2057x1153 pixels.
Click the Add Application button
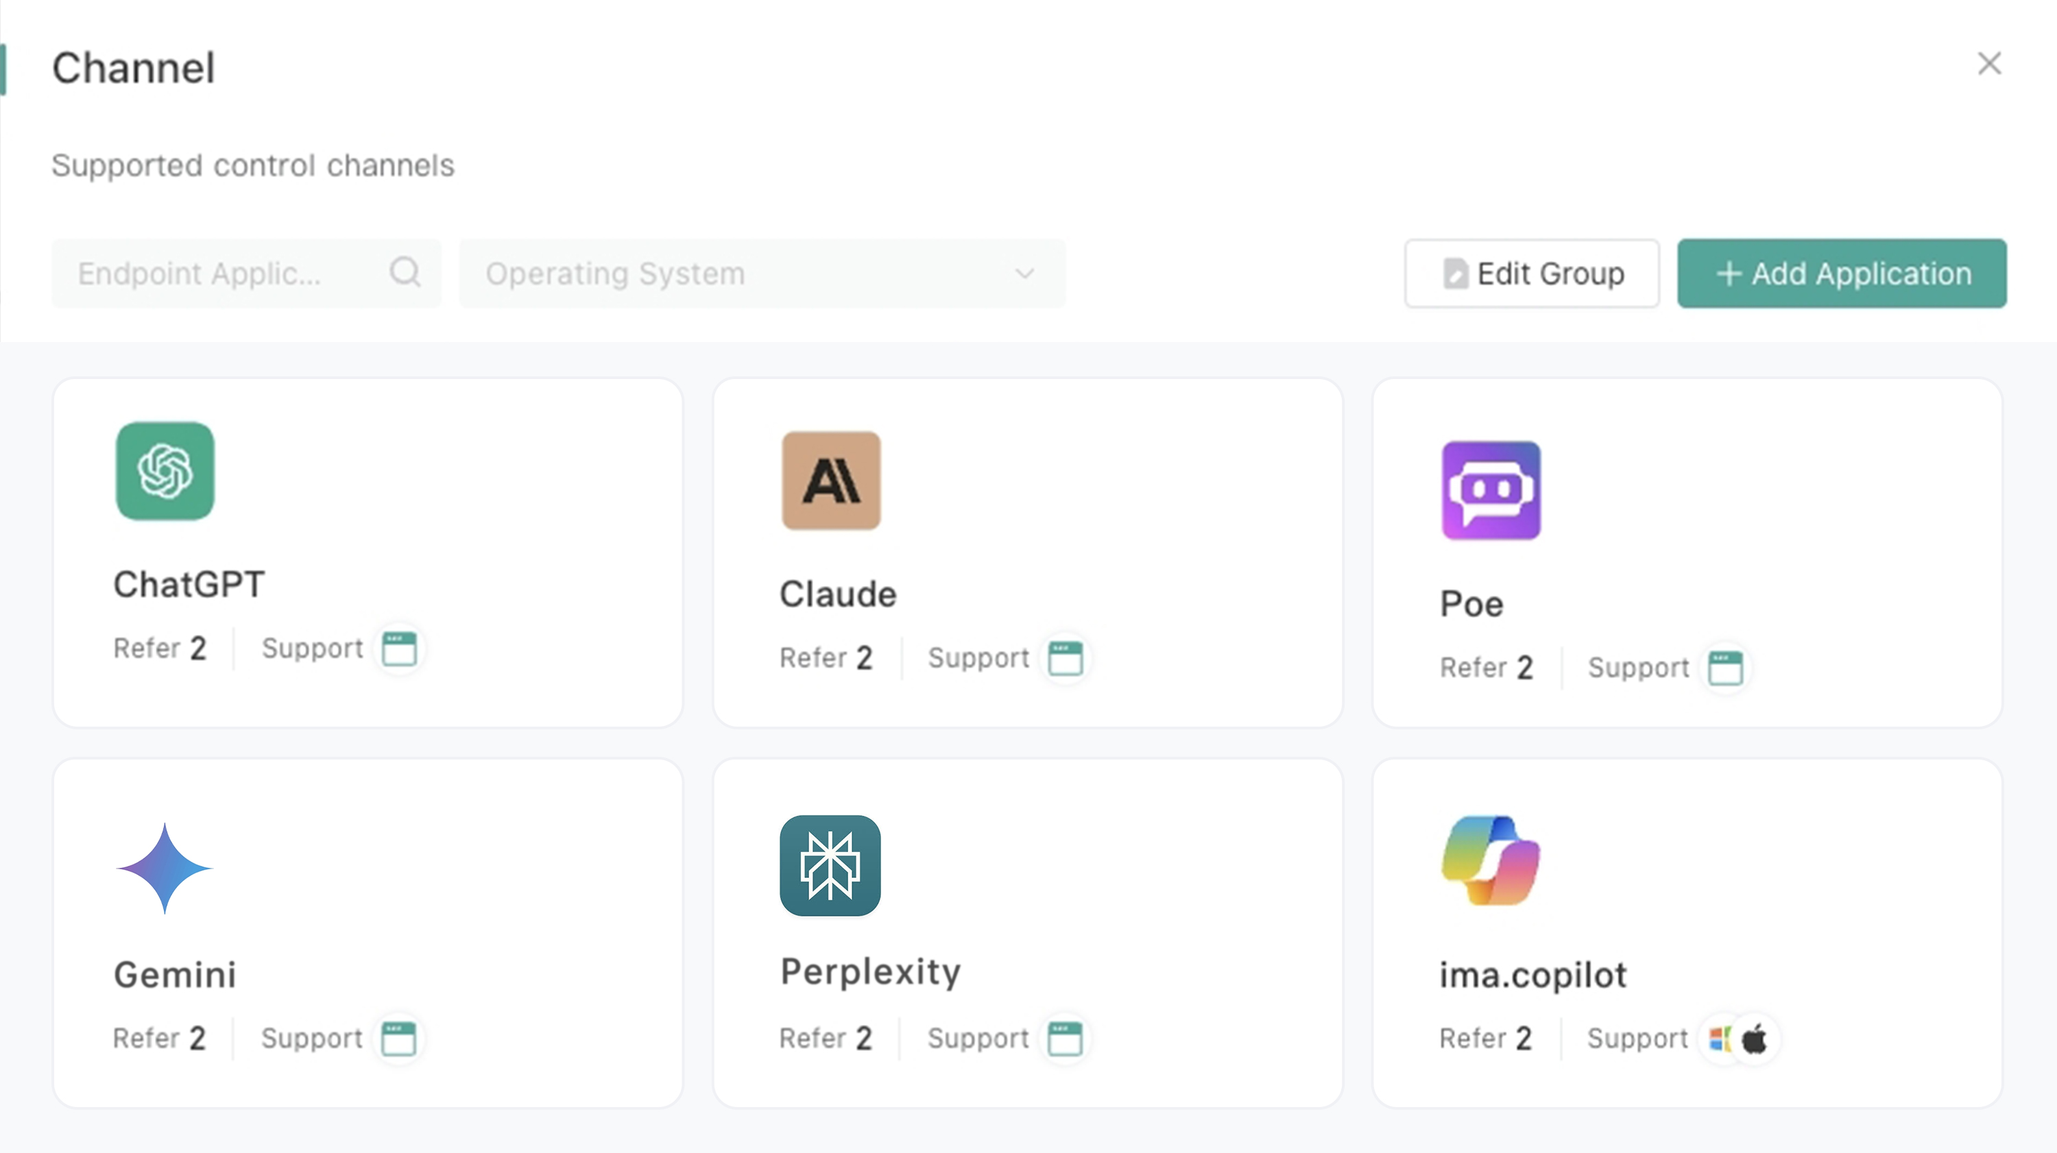[x=1842, y=273]
